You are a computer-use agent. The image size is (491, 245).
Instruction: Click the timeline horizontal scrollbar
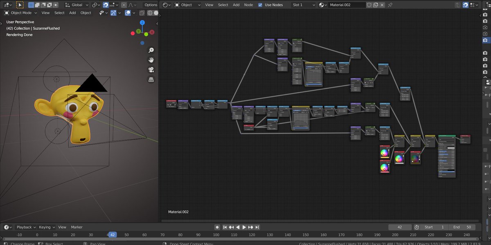coord(240,239)
